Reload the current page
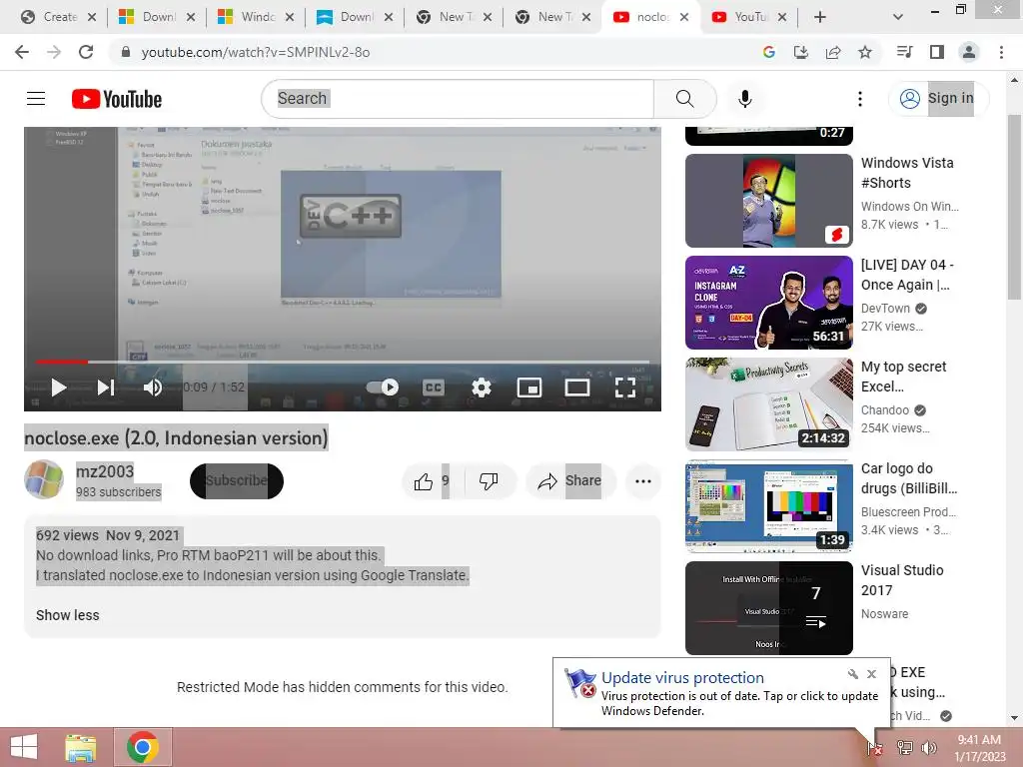Image resolution: width=1023 pixels, height=767 pixels. (86, 52)
